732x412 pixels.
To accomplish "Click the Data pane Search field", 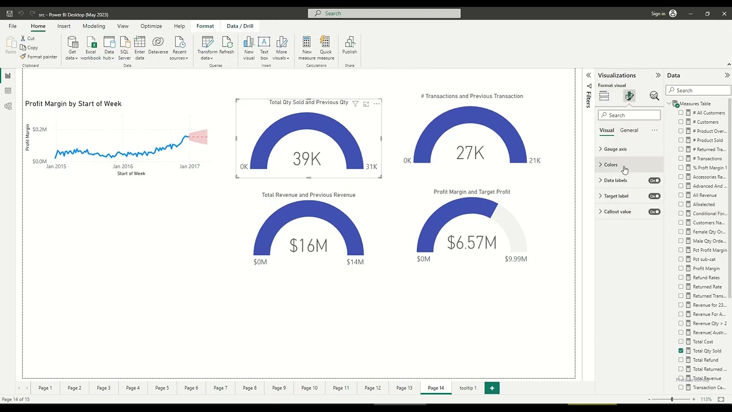I will point(698,90).
